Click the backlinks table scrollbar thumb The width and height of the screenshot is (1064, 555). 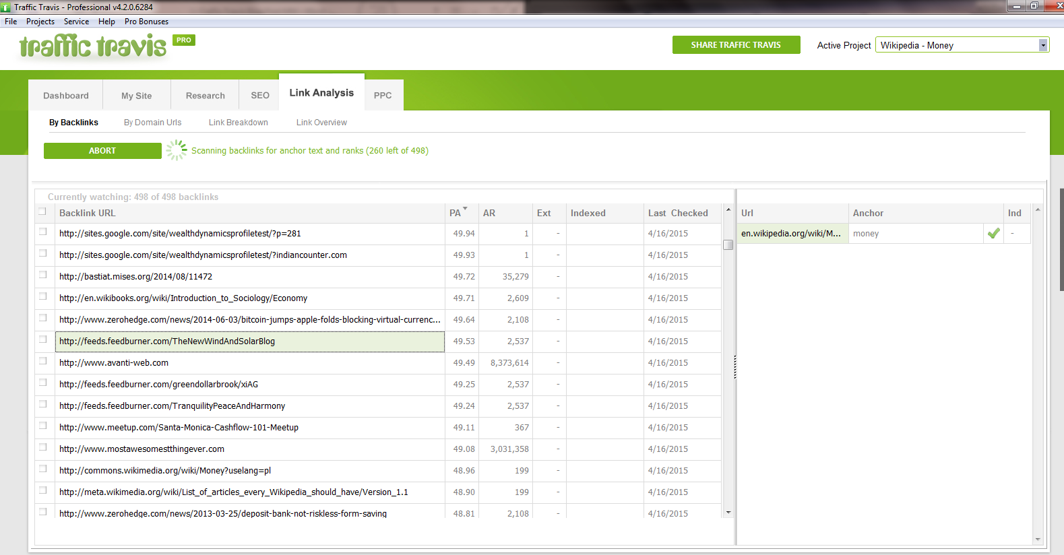coord(728,244)
